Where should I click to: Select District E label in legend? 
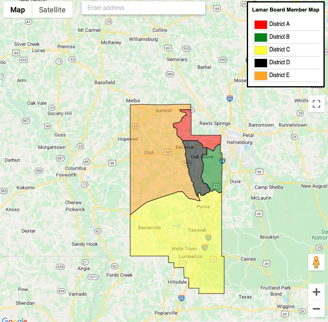[279, 75]
